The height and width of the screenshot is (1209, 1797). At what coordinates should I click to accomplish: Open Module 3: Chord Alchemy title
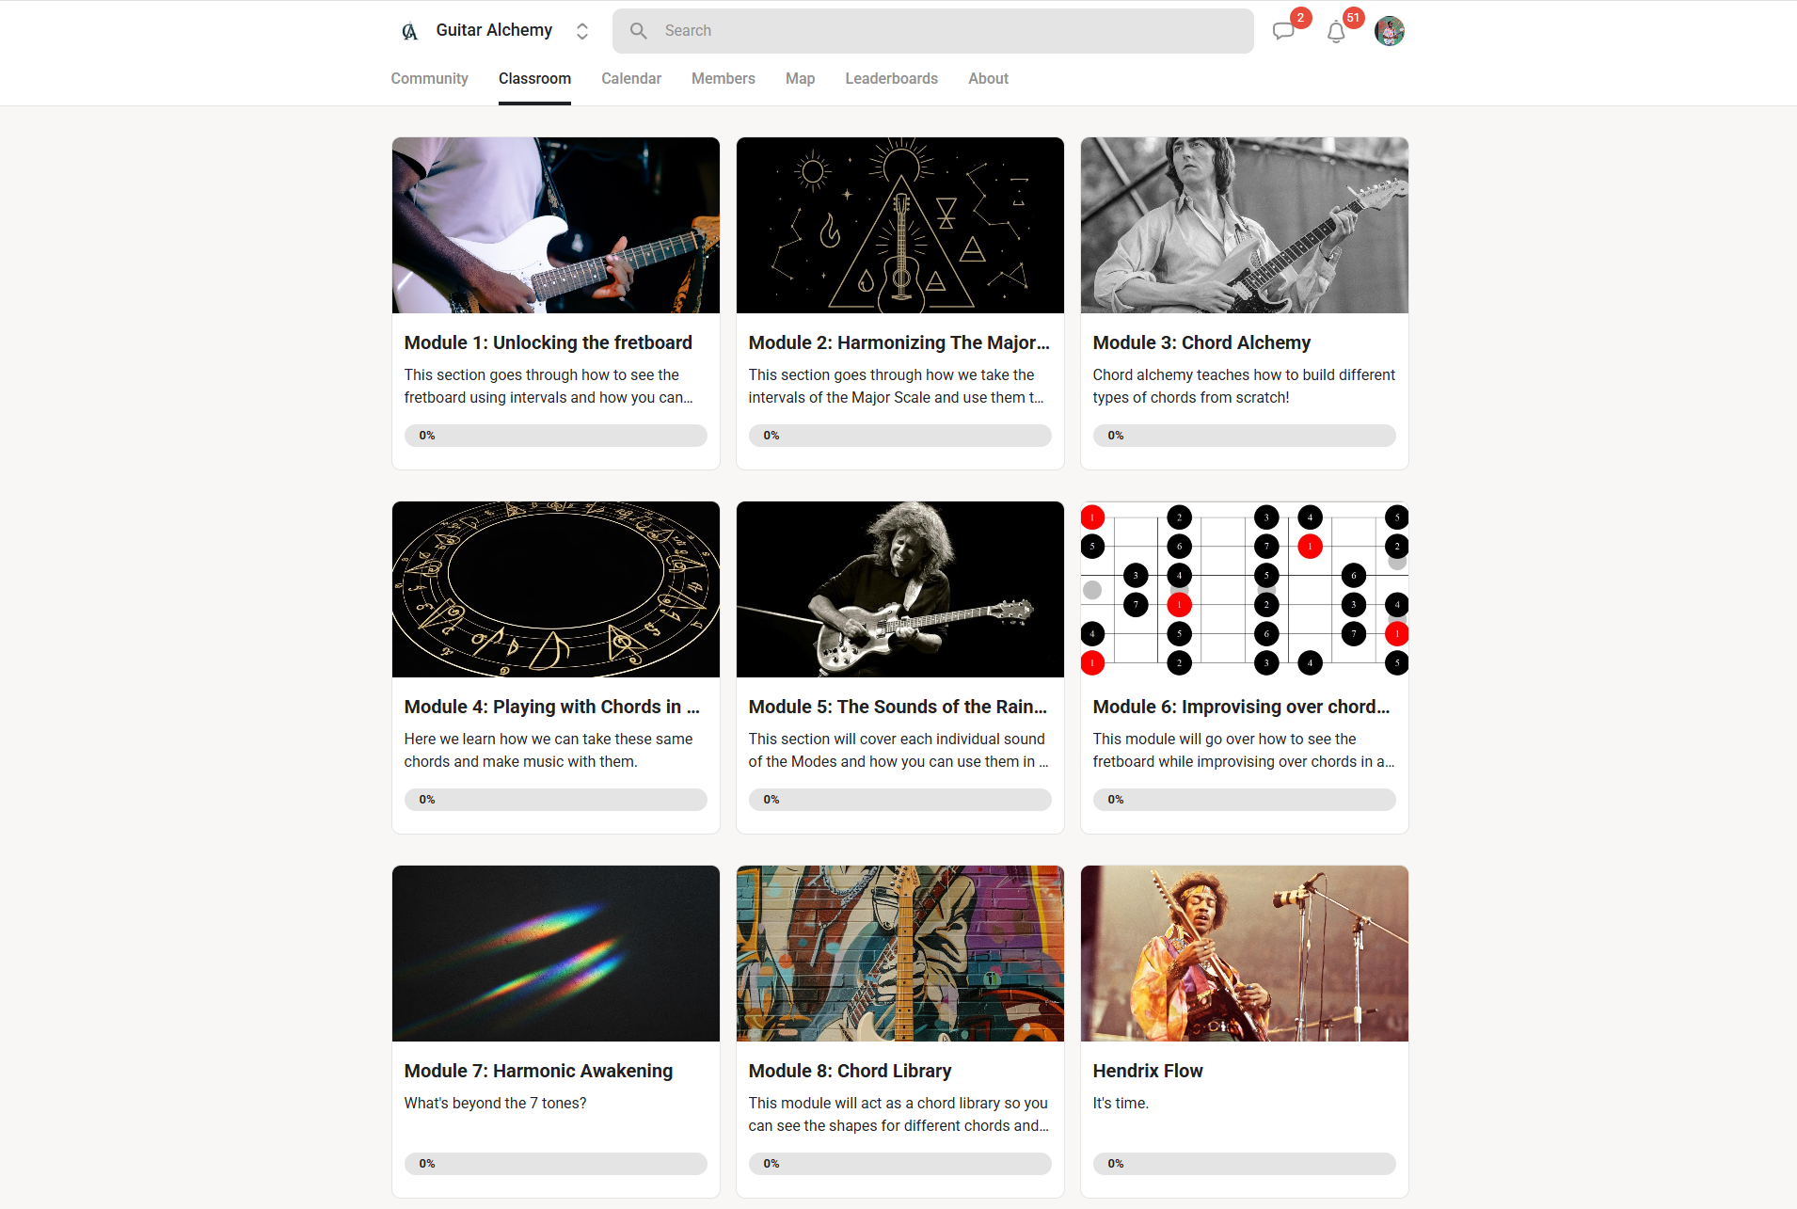coord(1201,343)
